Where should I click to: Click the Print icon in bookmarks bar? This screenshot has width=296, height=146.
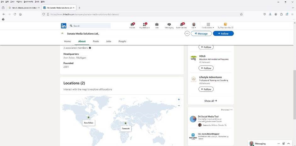(3, 19)
